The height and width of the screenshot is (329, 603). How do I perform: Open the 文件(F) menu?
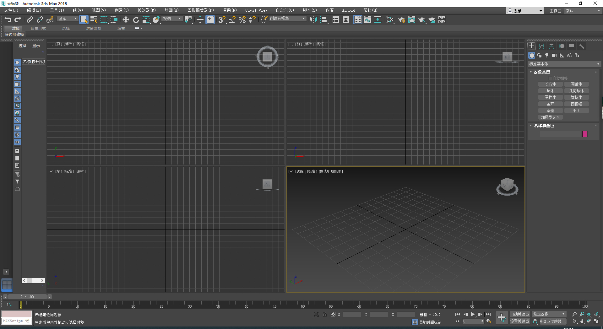tap(11, 10)
